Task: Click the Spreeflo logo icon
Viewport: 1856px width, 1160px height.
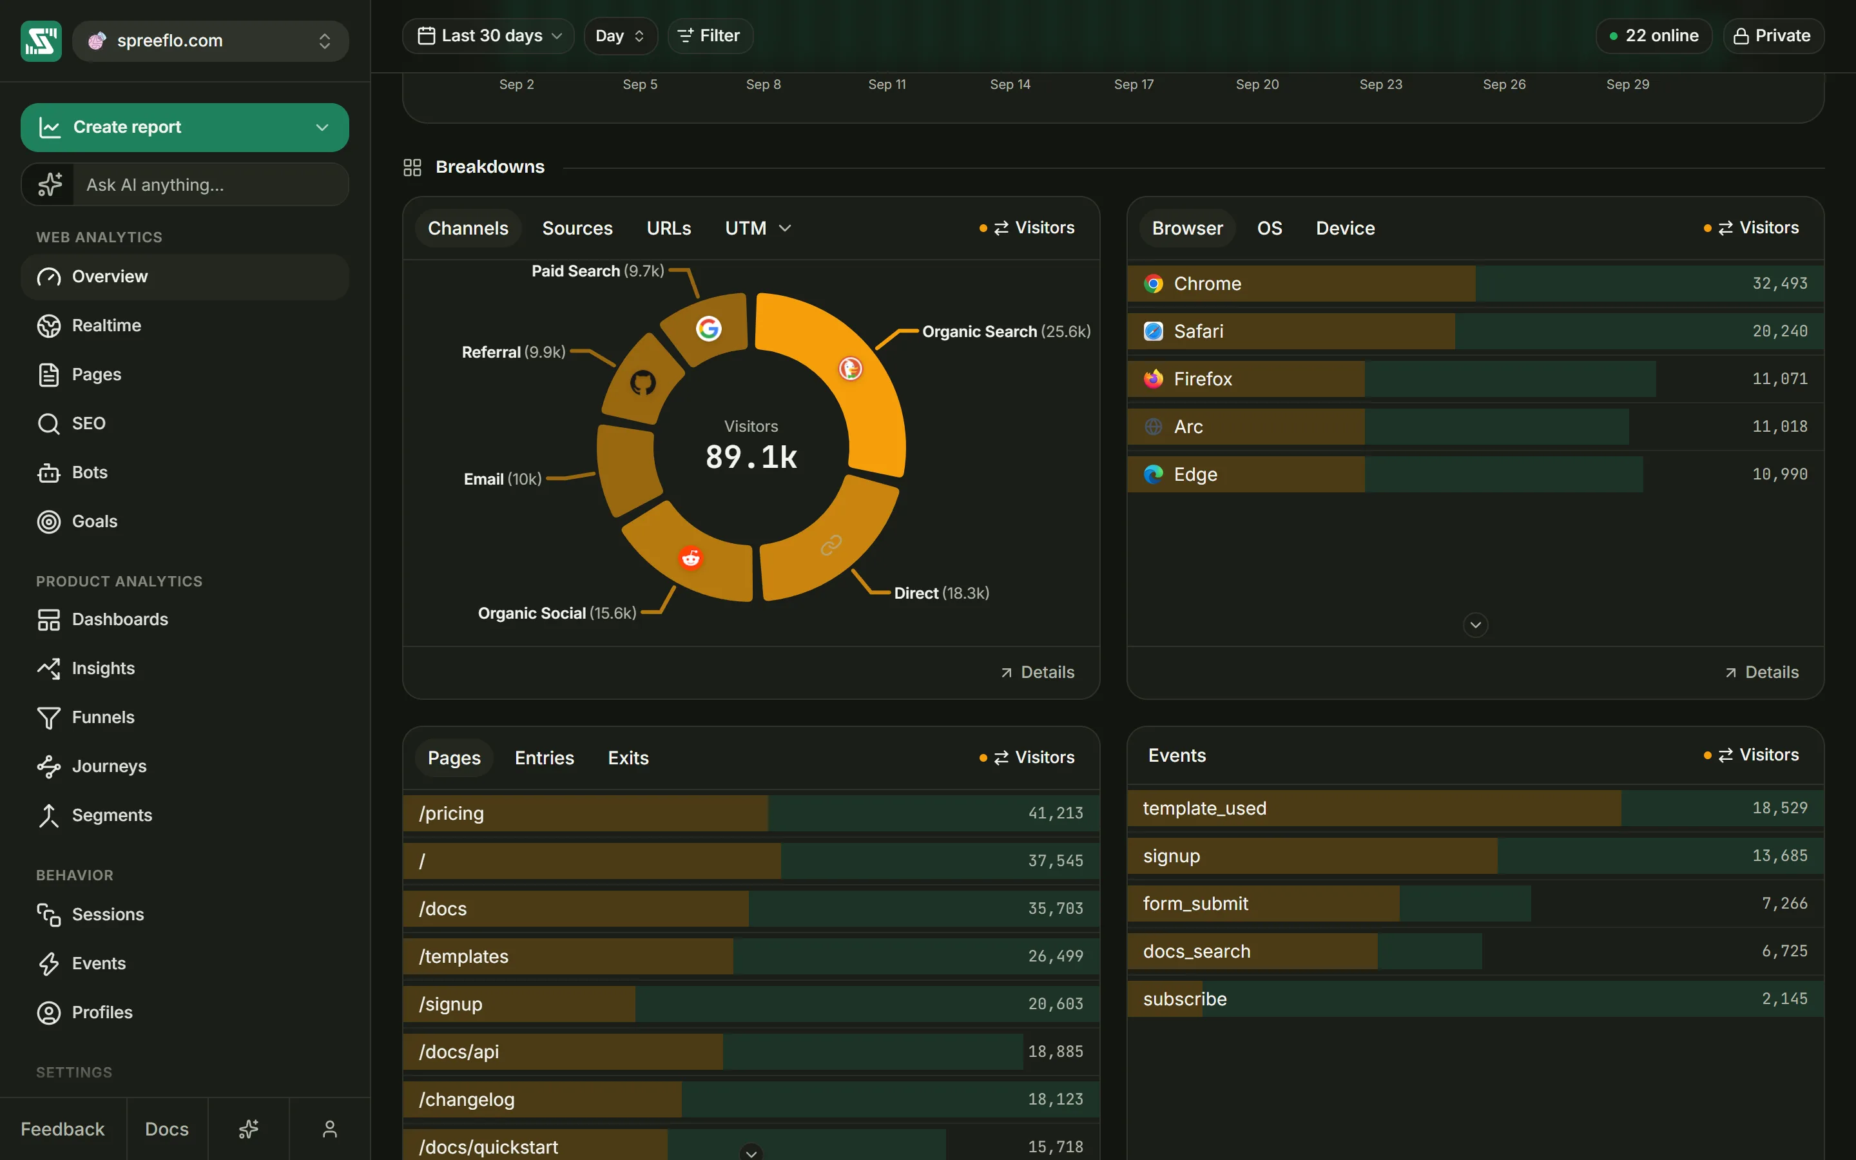Action: point(41,41)
